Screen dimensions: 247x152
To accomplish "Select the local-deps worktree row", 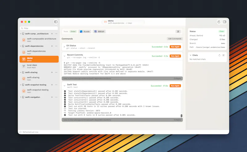I will 39,66.
